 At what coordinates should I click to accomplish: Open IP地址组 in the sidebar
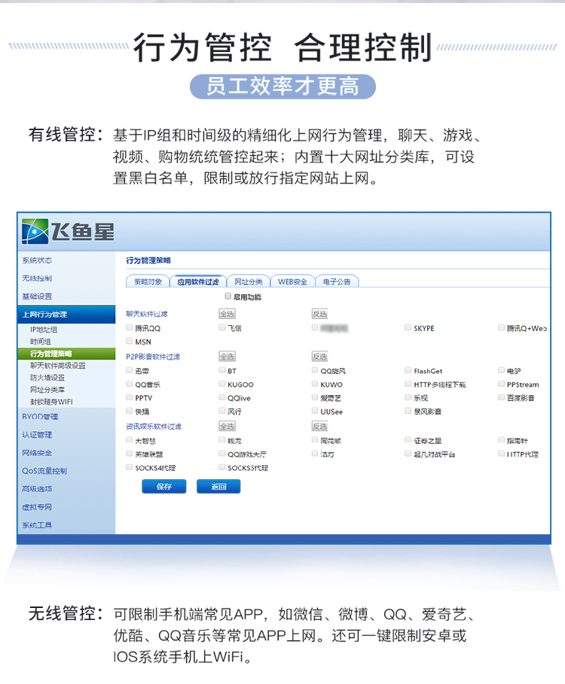[44, 330]
